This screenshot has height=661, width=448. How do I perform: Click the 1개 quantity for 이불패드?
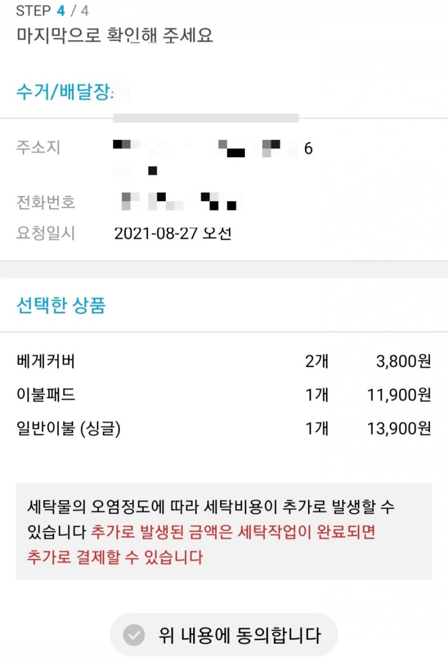[316, 395]
